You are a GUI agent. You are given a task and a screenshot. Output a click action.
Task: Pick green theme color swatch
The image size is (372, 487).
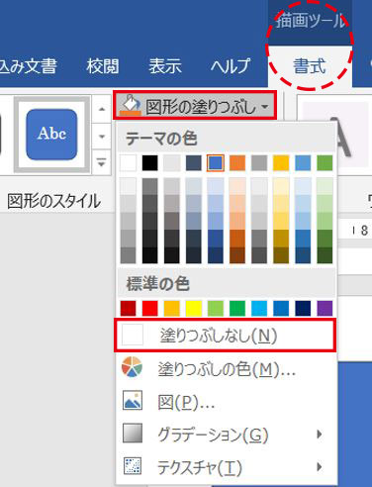coord(325,163)
